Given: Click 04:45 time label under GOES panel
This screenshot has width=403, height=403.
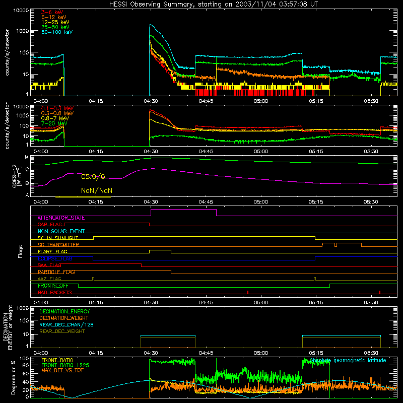Looking at the screenshot, I should pyautogui.click(x=206, y=202).
